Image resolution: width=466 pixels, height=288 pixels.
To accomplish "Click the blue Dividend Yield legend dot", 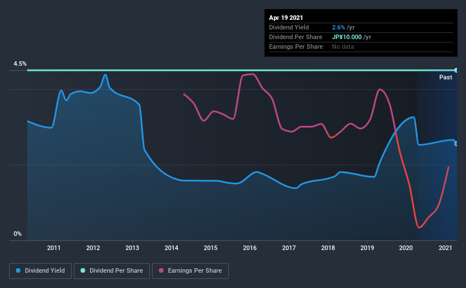I will (18, 270).
